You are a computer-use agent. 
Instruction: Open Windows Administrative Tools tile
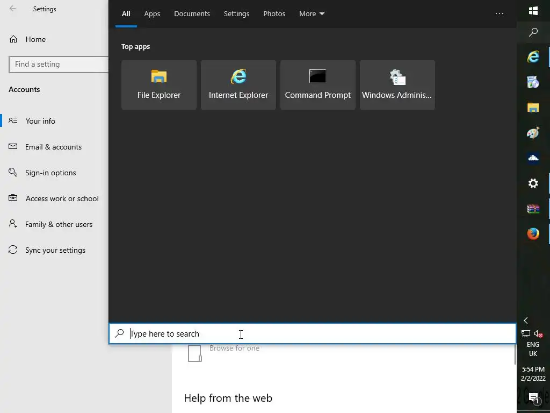397,85
